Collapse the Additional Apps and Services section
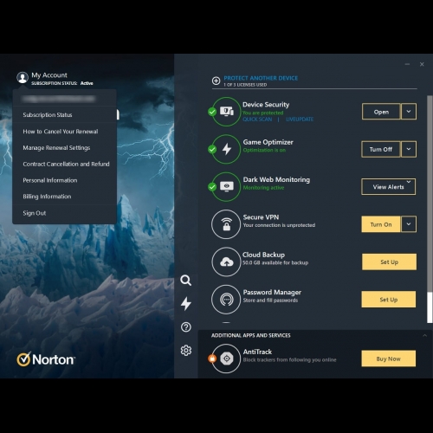Screen dimensions: 433x433 click(x=424, y=335)
